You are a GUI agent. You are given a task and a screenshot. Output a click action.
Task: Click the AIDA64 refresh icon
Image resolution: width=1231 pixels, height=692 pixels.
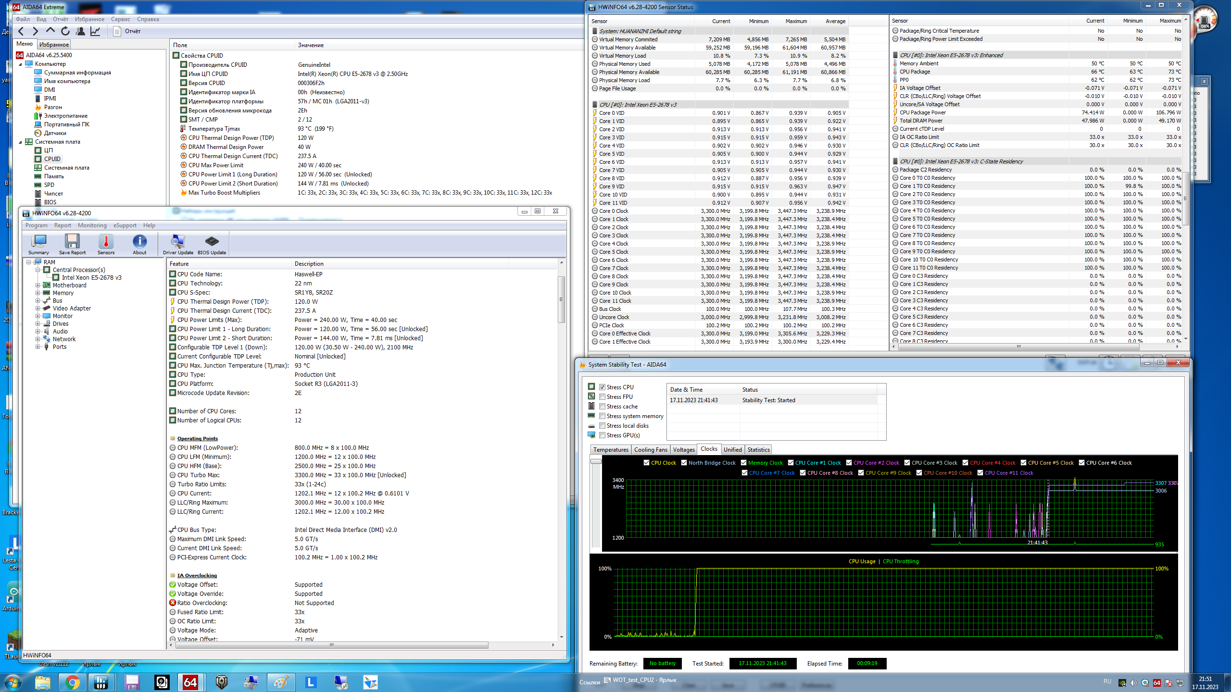click(x=65, y=31)
